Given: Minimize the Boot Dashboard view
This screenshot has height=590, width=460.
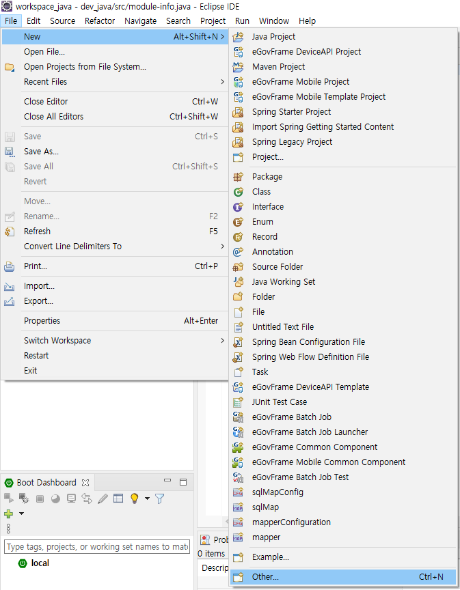Looking at the screenshot, I should pyautogui.click(x=167, y=481).
